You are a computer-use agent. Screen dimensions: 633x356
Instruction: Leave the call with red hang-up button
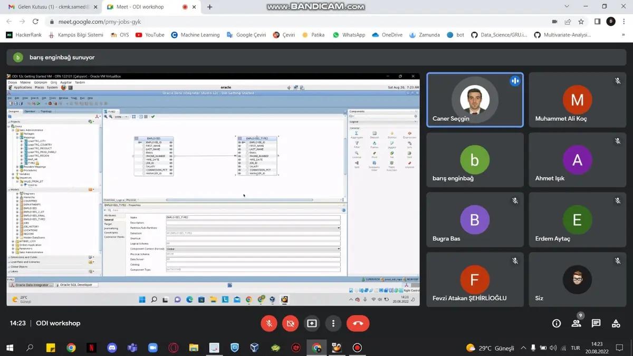(x=358, y=323)
